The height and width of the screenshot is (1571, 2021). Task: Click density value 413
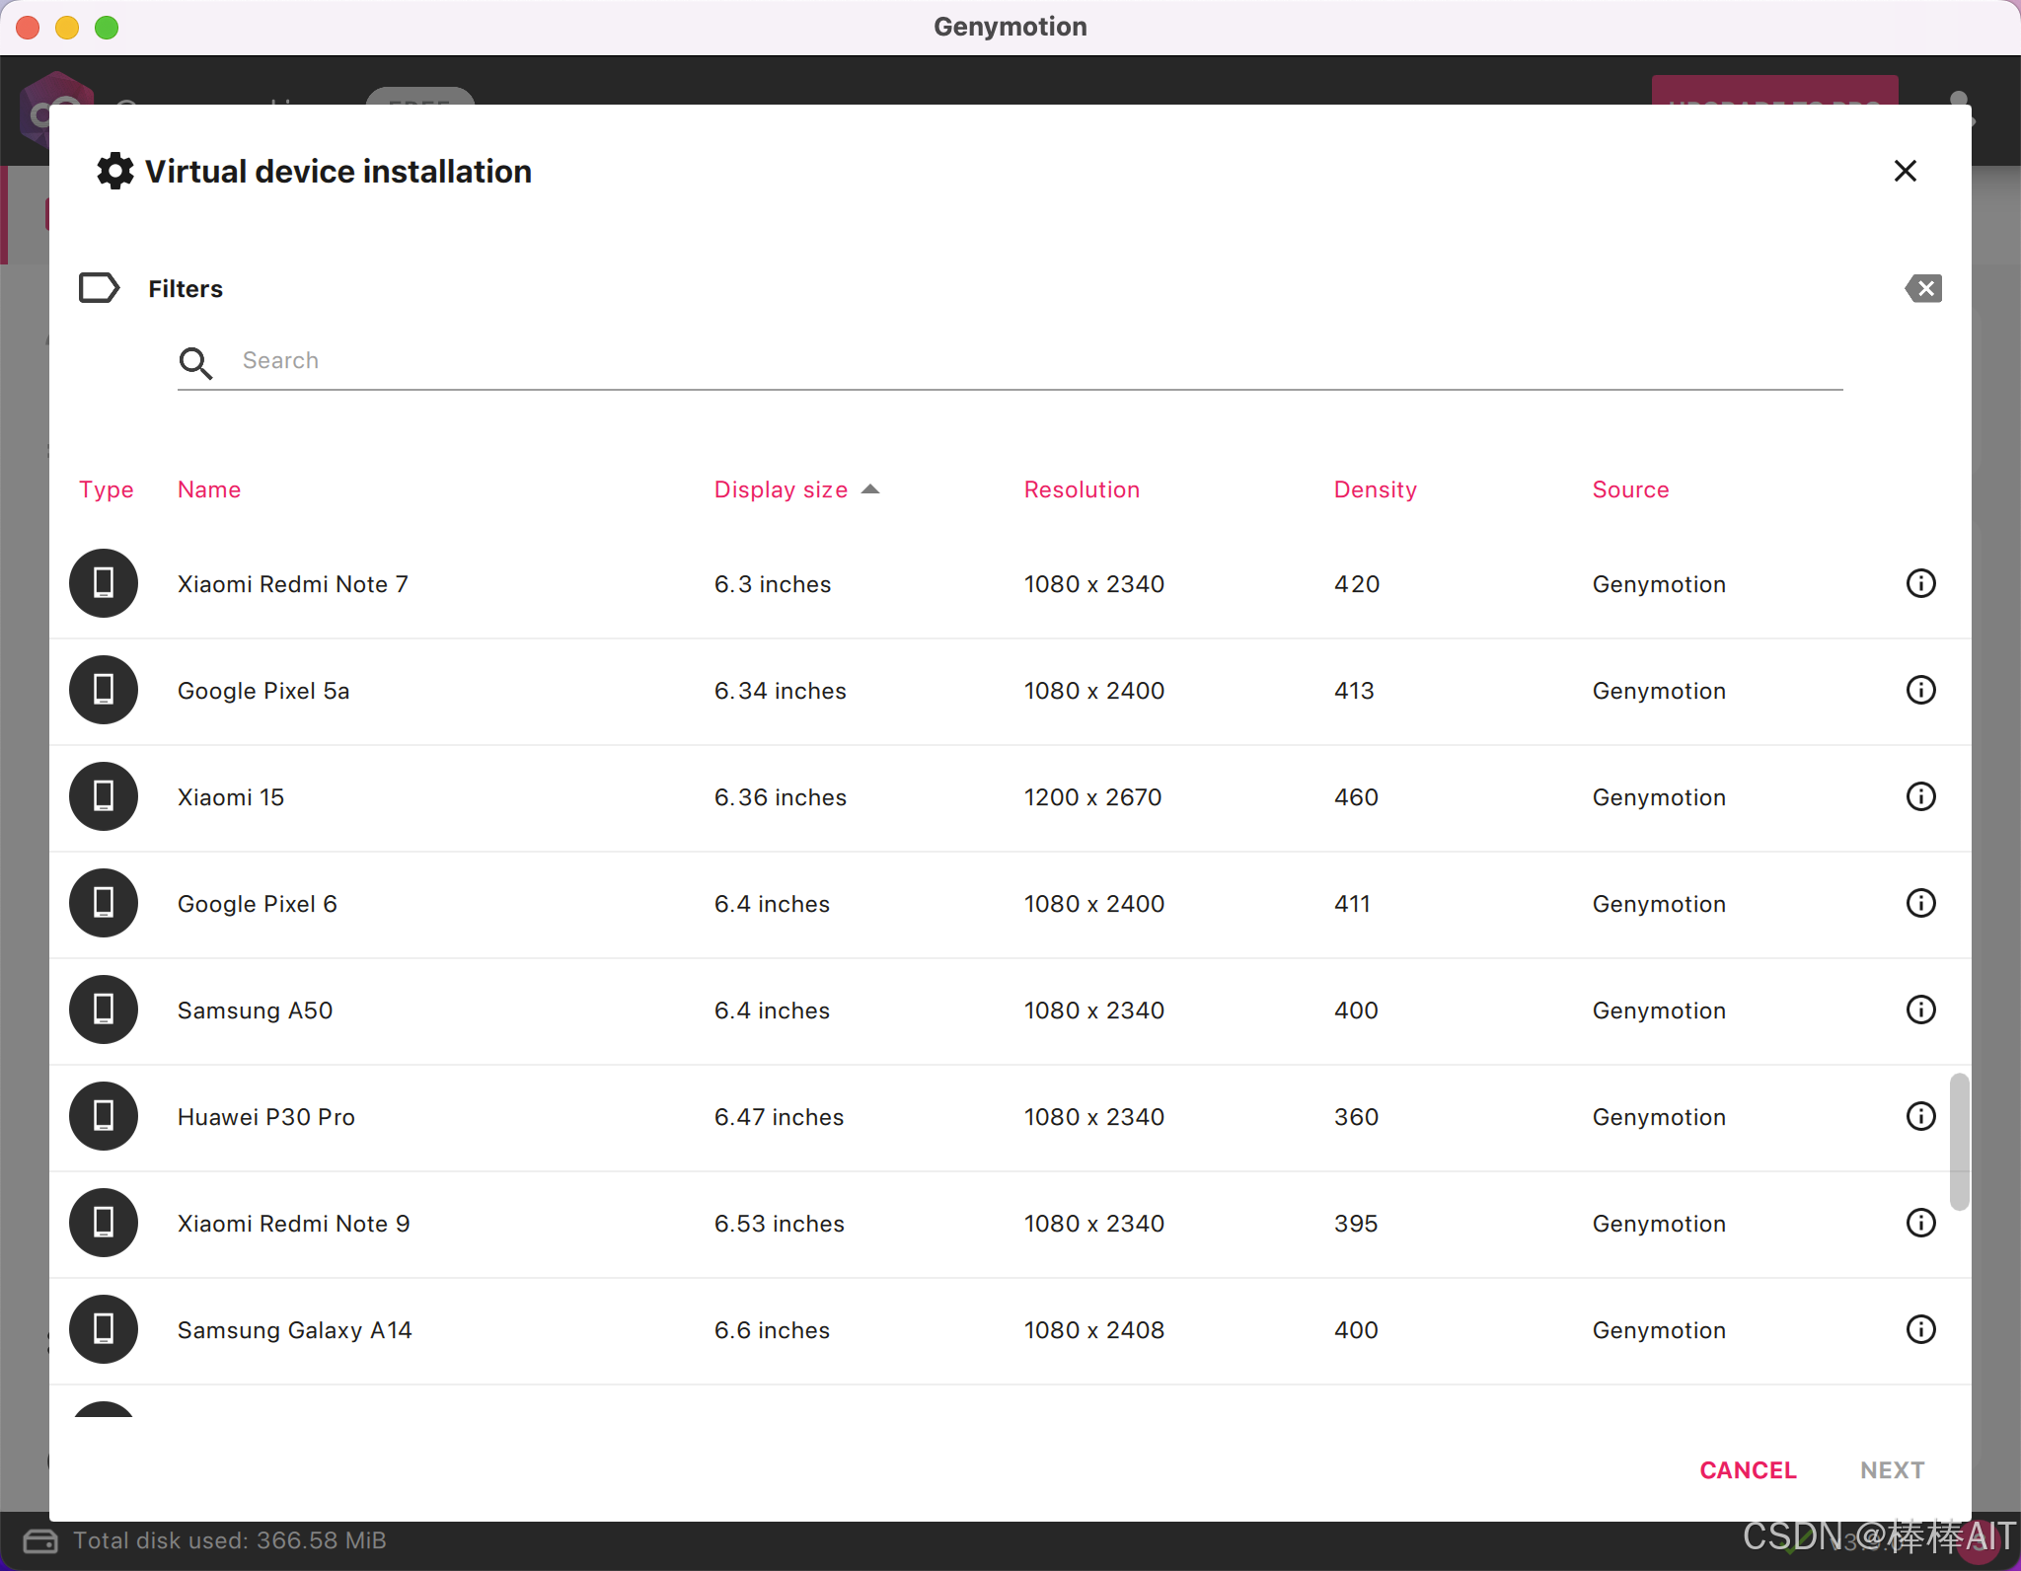[x=1354, y=691]
